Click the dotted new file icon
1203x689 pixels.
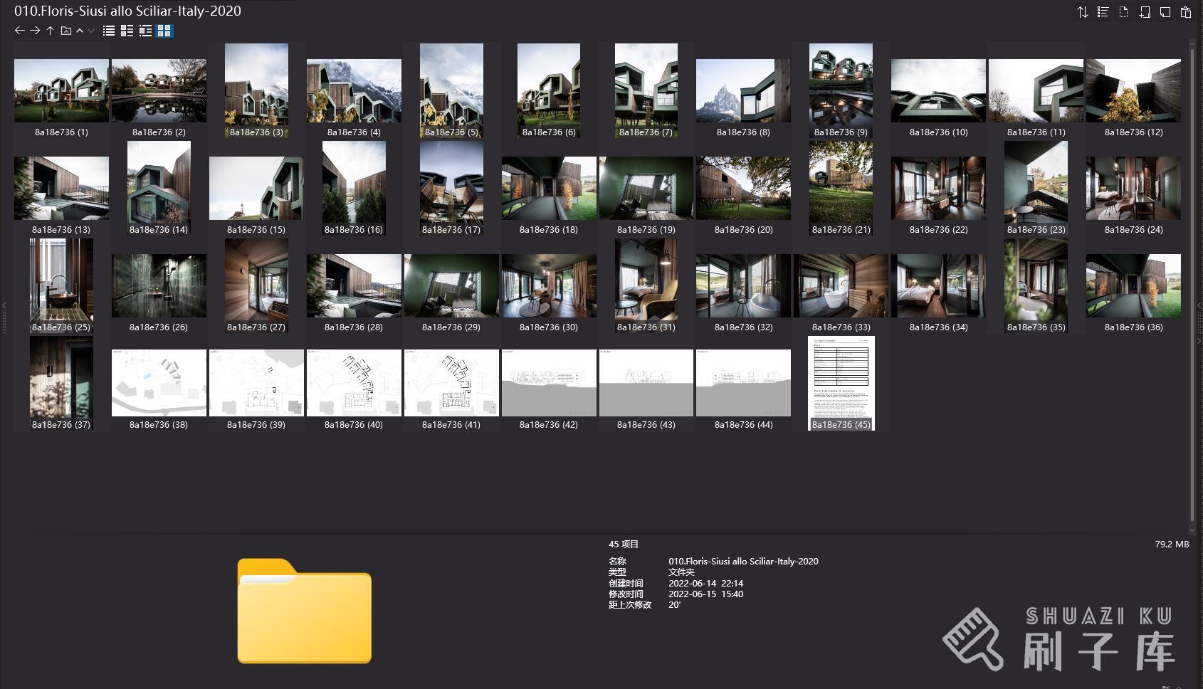coord(1123,12)
